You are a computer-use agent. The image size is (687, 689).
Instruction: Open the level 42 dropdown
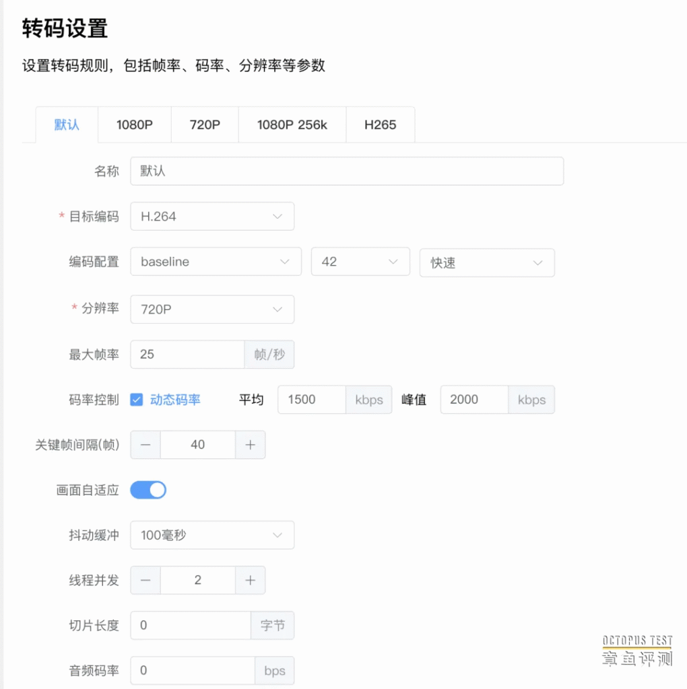[360, 262]
